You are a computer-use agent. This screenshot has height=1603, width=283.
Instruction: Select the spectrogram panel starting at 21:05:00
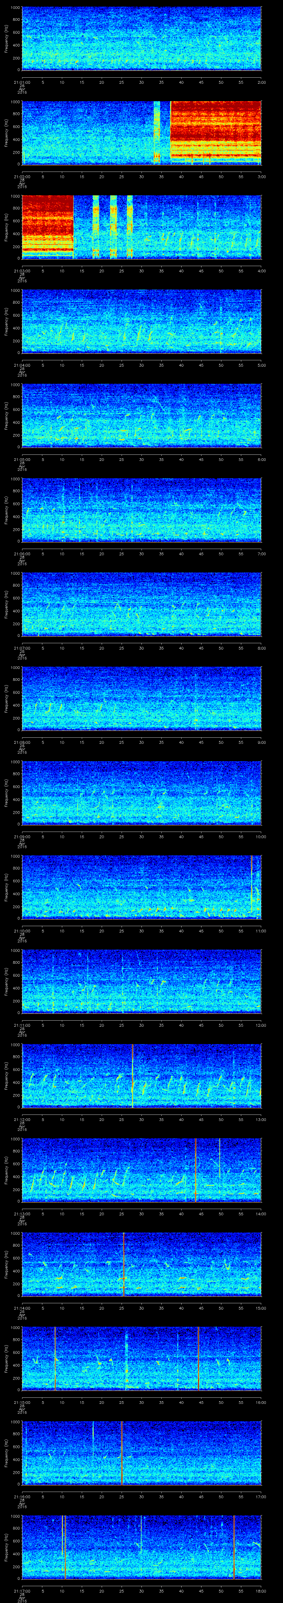pyautogui.click(x=141, y=416)
